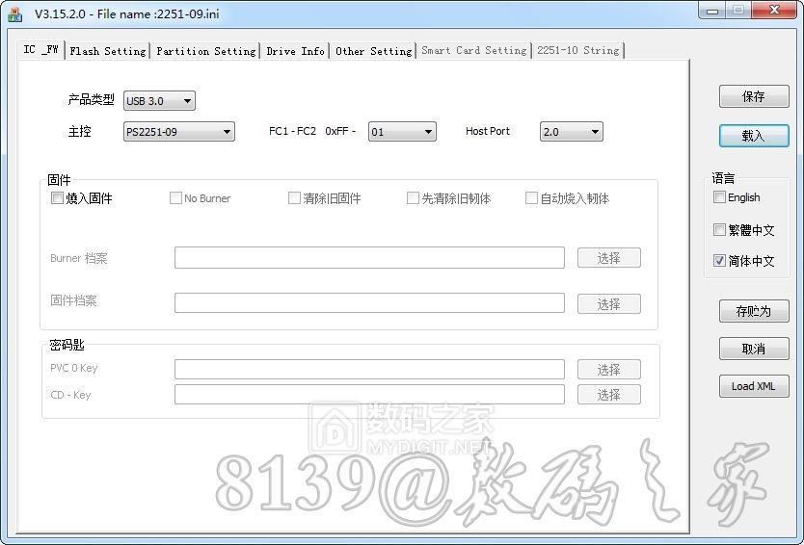Image resolution: width=804 pixels, height=545 pixels.
Task: Click the 固件档案 path field
Action: (x=369, y=302)
